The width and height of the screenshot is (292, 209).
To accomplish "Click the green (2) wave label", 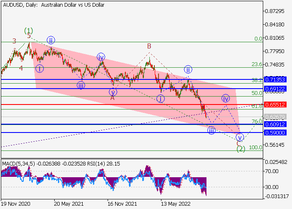I will point(241,148).
